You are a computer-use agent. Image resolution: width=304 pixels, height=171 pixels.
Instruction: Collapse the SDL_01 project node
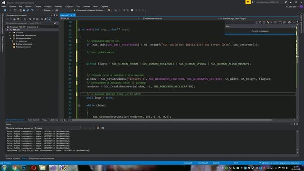tap(8, 30)
